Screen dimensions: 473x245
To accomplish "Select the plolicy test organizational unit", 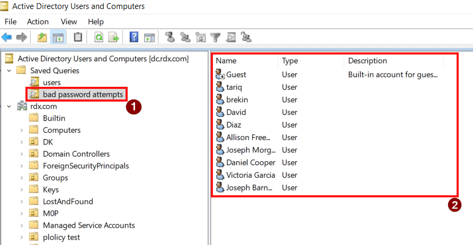I will pos(61,237).
